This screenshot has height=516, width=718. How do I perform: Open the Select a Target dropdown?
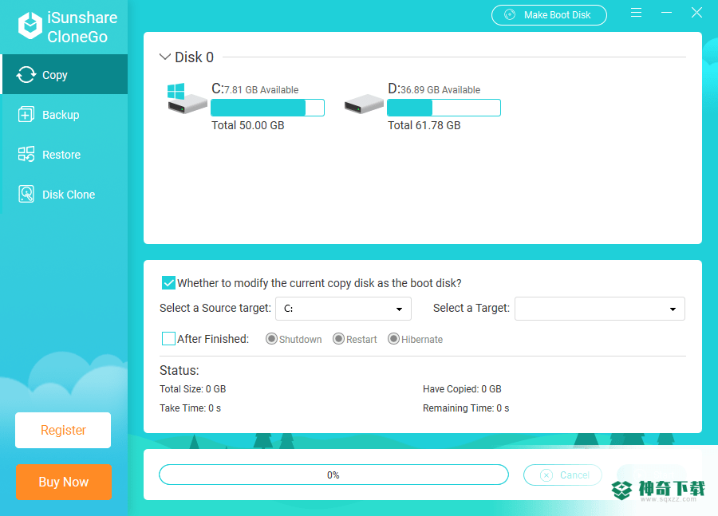point(600,309)
